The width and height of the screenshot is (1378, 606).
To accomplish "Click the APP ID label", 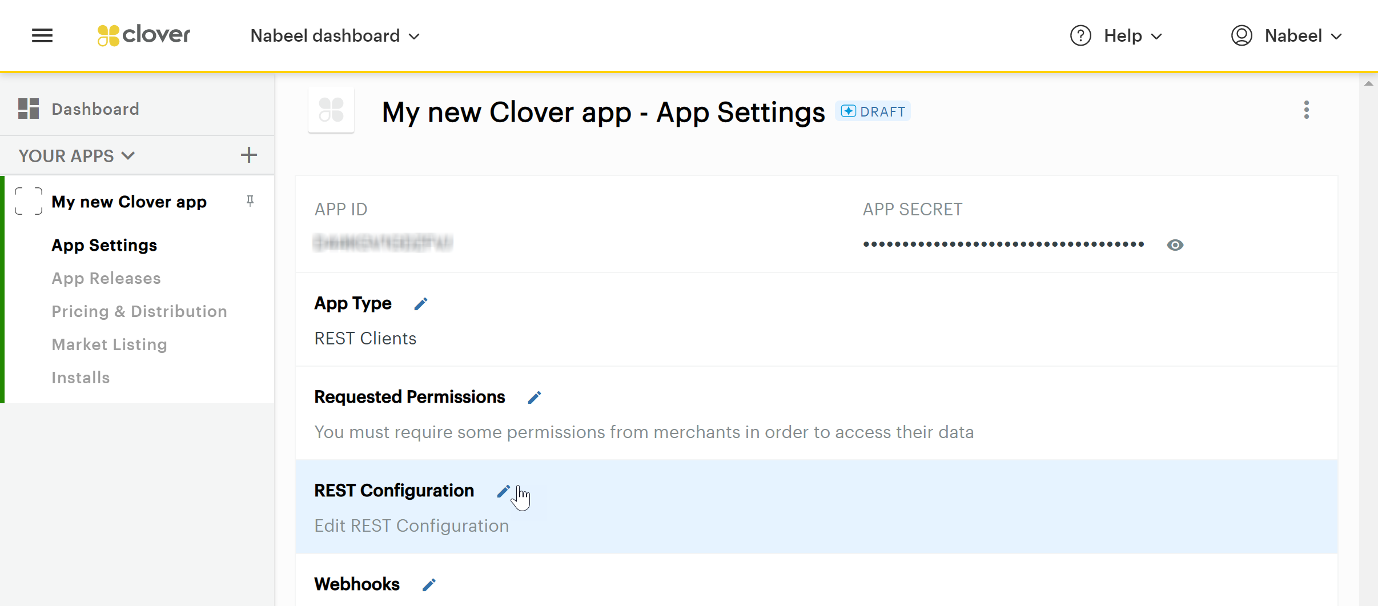I will pos(341,210).
